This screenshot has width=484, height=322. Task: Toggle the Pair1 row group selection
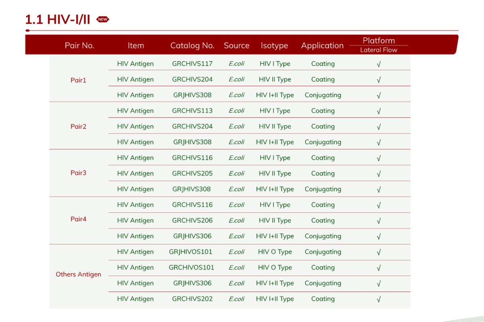pos(79,80)
